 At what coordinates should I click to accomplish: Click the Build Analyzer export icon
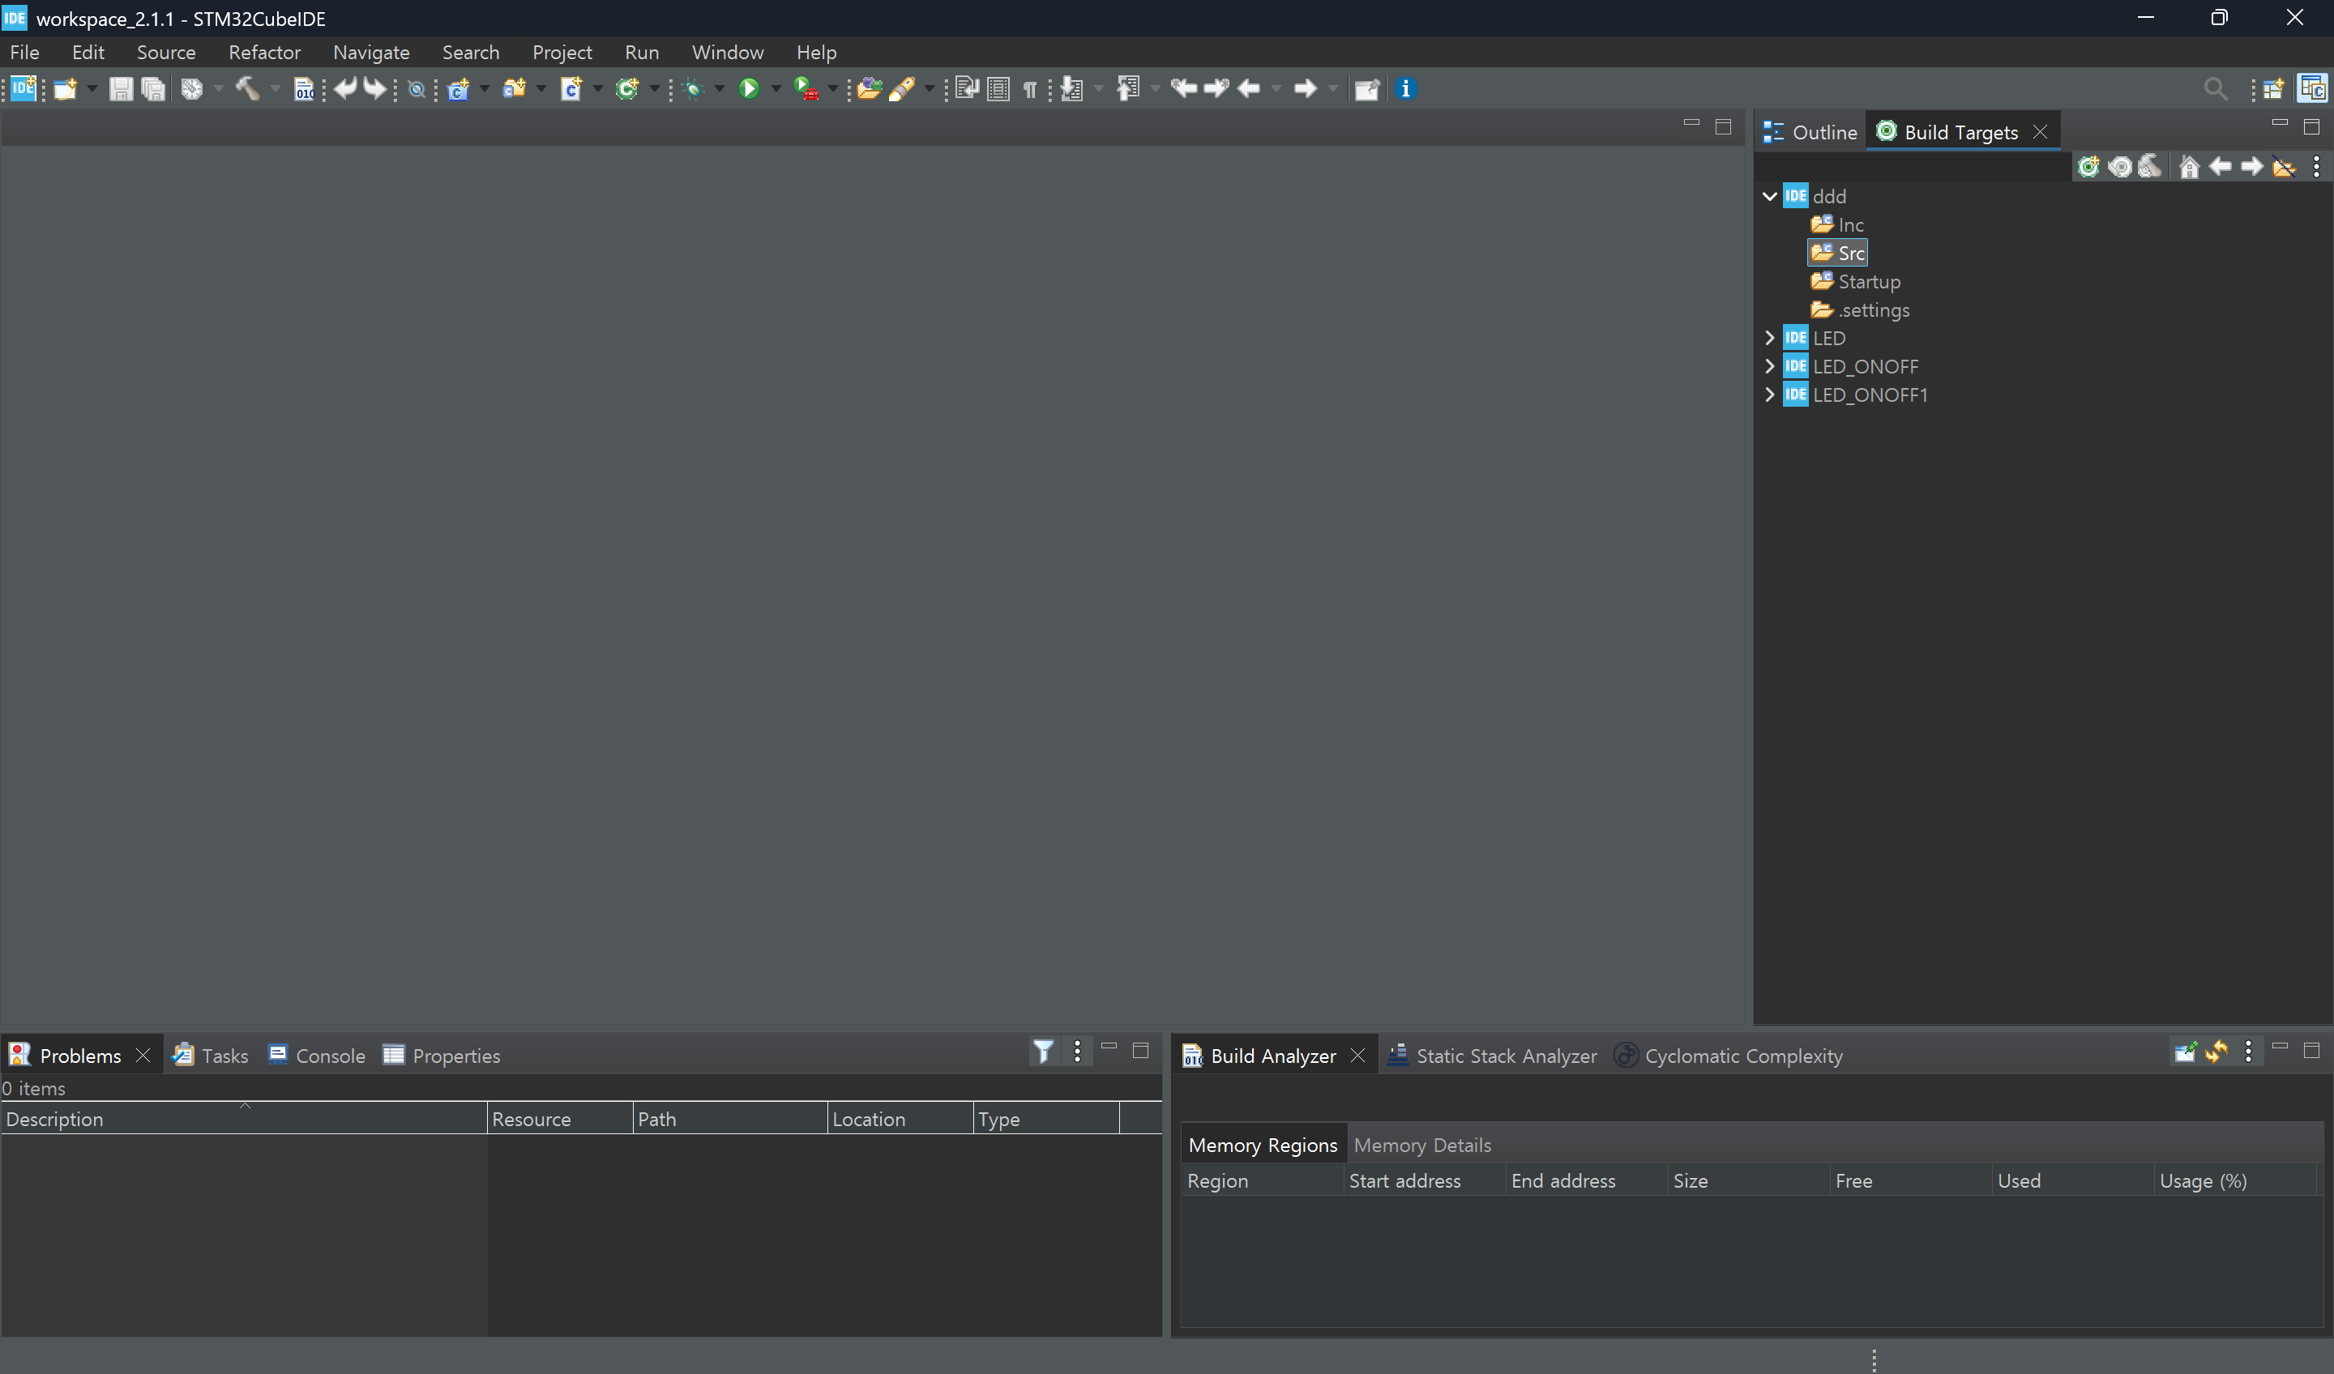[2185, 1051]
